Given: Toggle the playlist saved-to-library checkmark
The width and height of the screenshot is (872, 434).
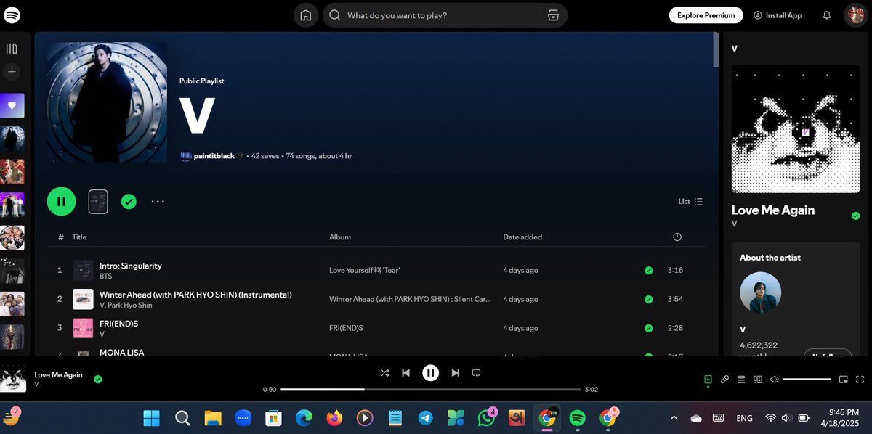Looking at the screenshot, I should tap(129, 202).
